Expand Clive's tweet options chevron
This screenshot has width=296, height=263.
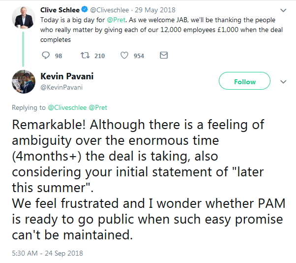(283, 10)
